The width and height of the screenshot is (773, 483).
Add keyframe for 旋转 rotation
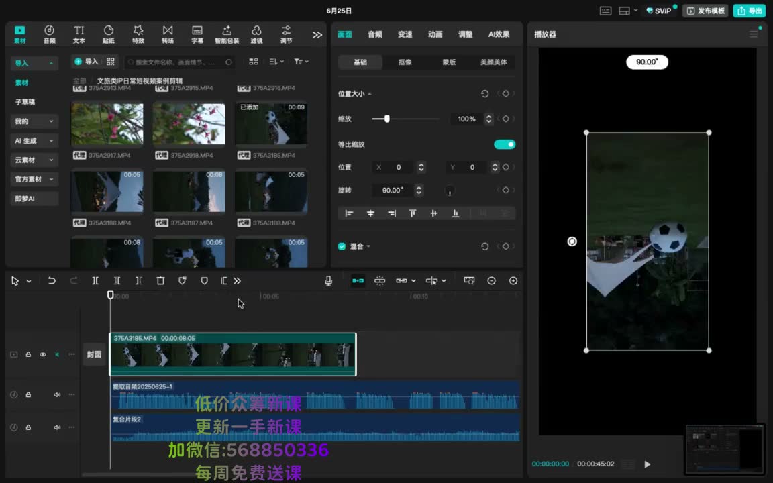(x=505, y=191)
